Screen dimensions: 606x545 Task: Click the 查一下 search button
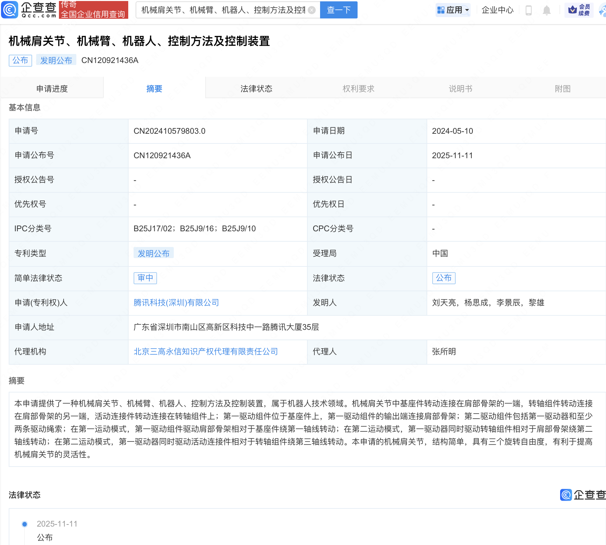click(x=338, y=10)
